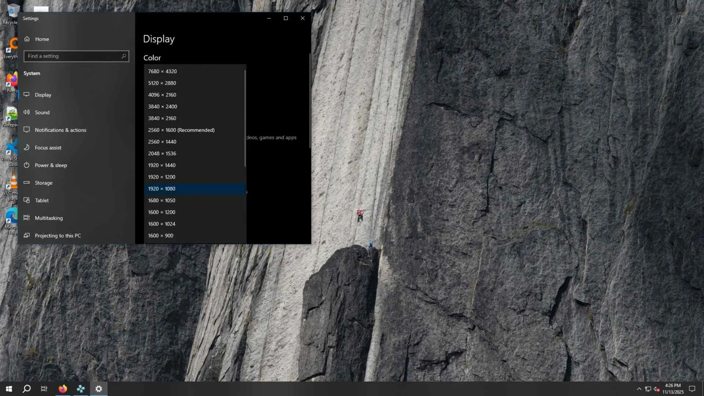Viewport: 704px width, 396px height.
Task: Click the resolution list scrollbar
Action: tap(245, 117)
